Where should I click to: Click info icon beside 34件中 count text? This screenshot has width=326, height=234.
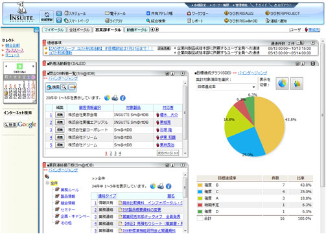(x=169, y=186)
